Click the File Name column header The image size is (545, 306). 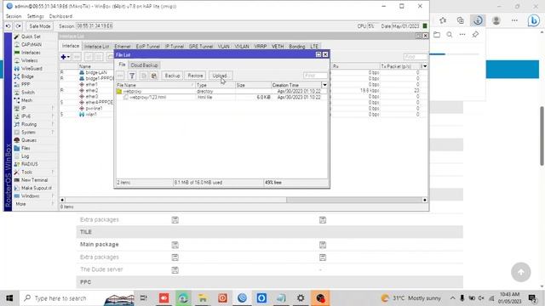point(155,85)
